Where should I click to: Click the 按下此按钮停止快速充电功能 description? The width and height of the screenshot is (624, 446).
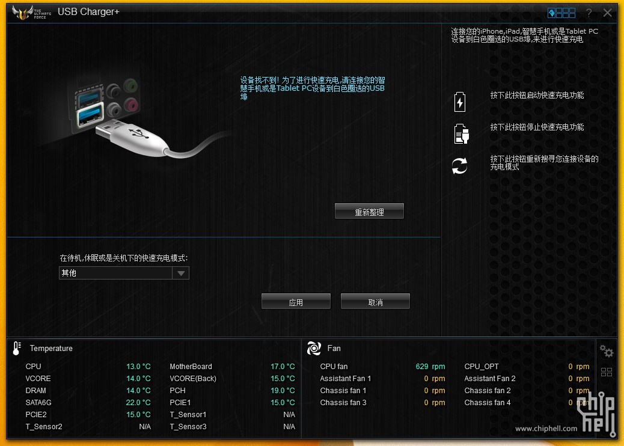click(x=537, y=127)
